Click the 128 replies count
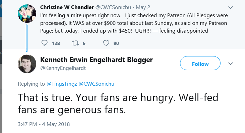The width and height of the screenshot is (245, 133). tap(56, 43)
